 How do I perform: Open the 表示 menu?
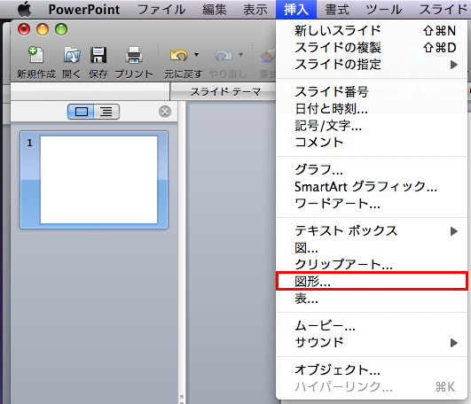(x=255, y=9)
